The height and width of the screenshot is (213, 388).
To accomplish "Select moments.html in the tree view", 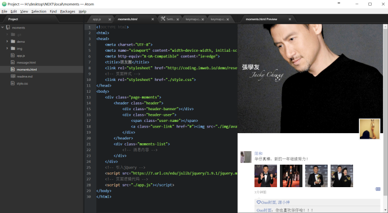I will pos(26,70).
